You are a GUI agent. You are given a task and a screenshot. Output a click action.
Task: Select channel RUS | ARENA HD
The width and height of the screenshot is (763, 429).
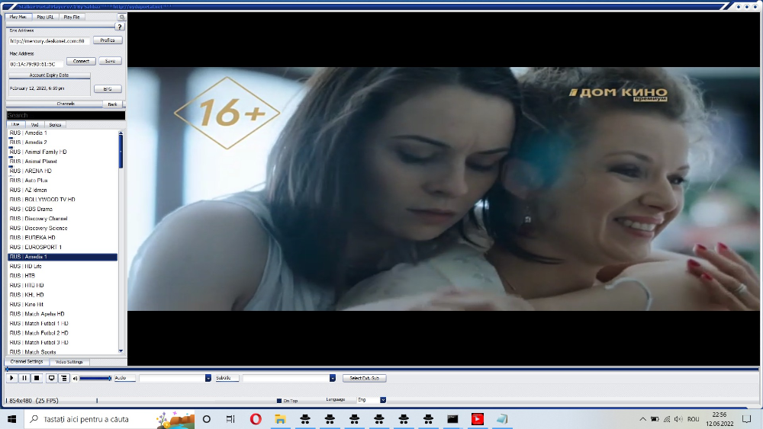tap(63, 171)
